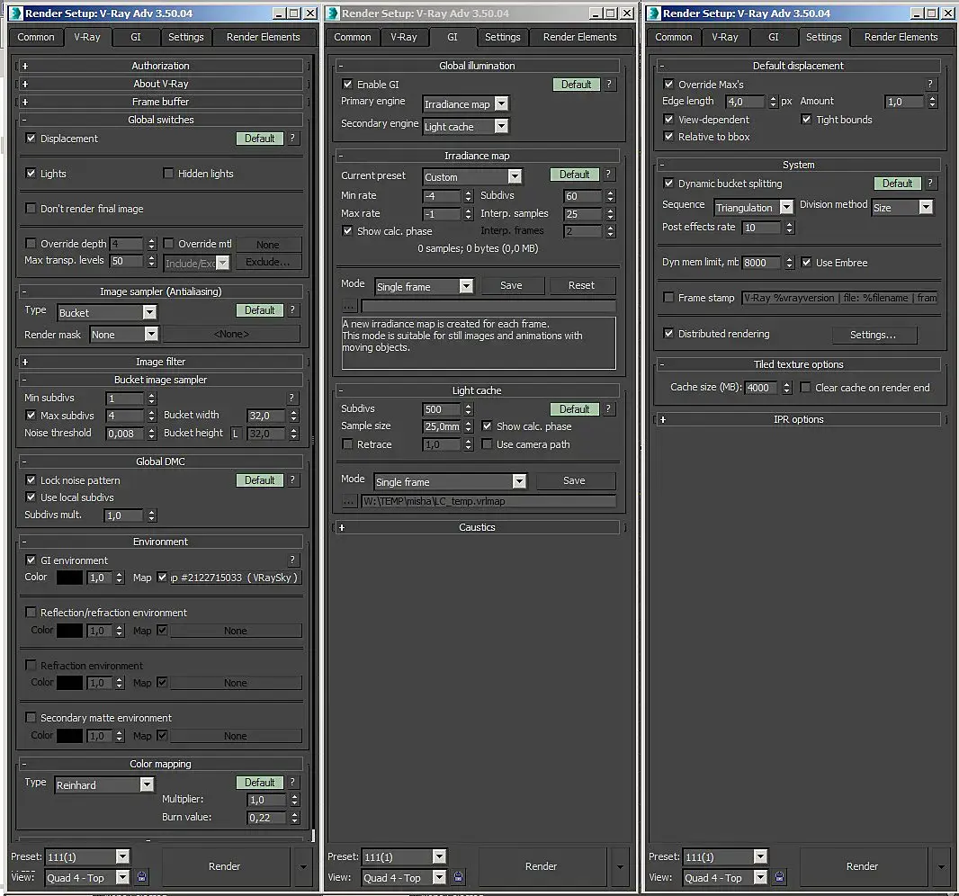This screenshot has width=959, height=896.
Task: Toggle Lock noise pattern checkbox
Action: (x=31, y=480)
